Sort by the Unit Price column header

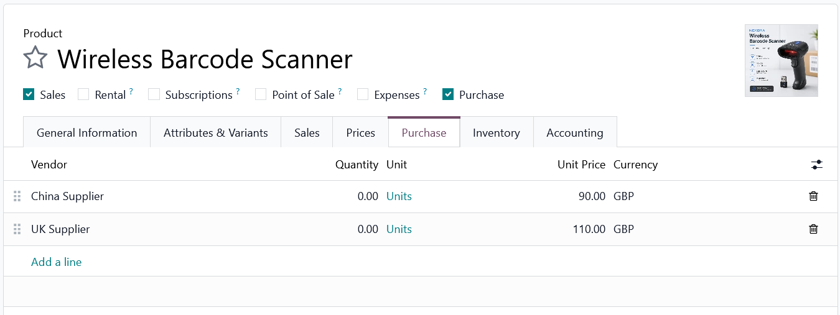tap(581, 165)
